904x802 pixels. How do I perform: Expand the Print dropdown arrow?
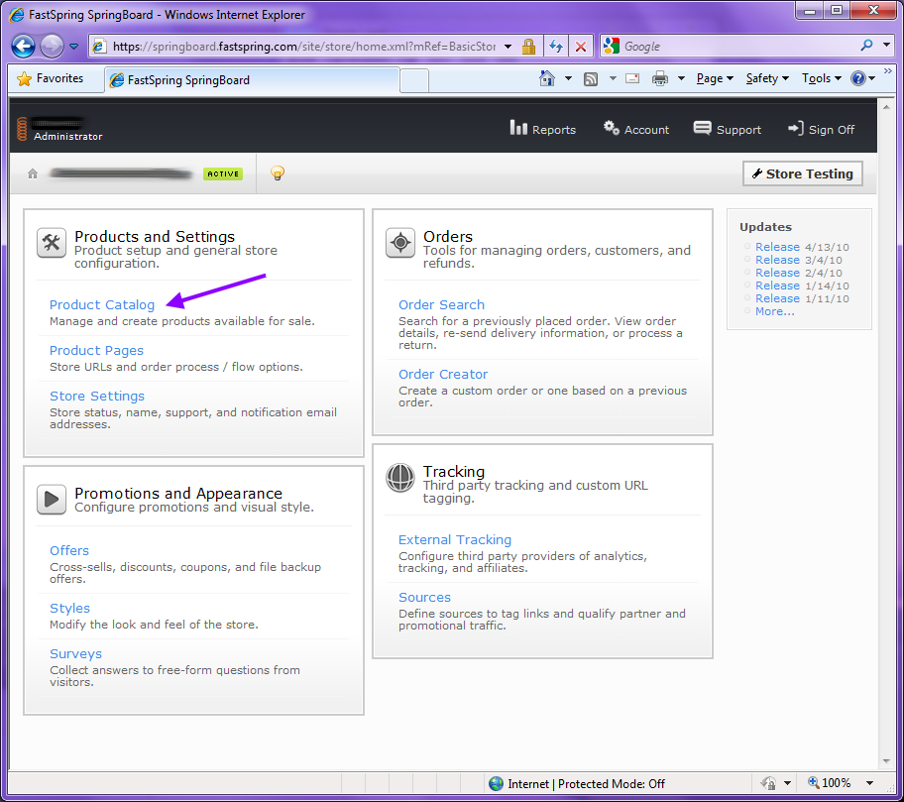pos(681,78)
